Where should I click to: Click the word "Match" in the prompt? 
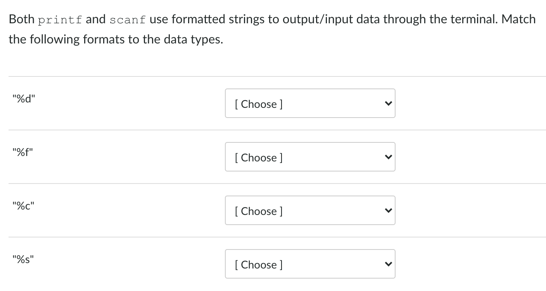pos(518,19)
